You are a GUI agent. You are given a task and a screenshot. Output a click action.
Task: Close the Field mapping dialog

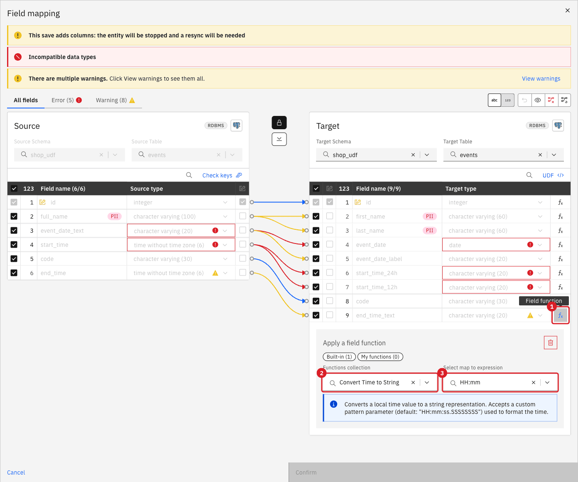click(568, 10)
